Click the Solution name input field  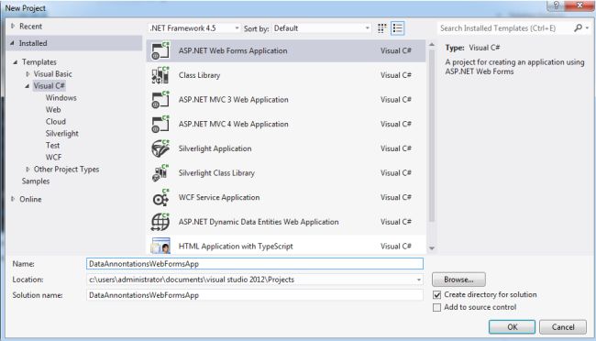pos(255,295)
